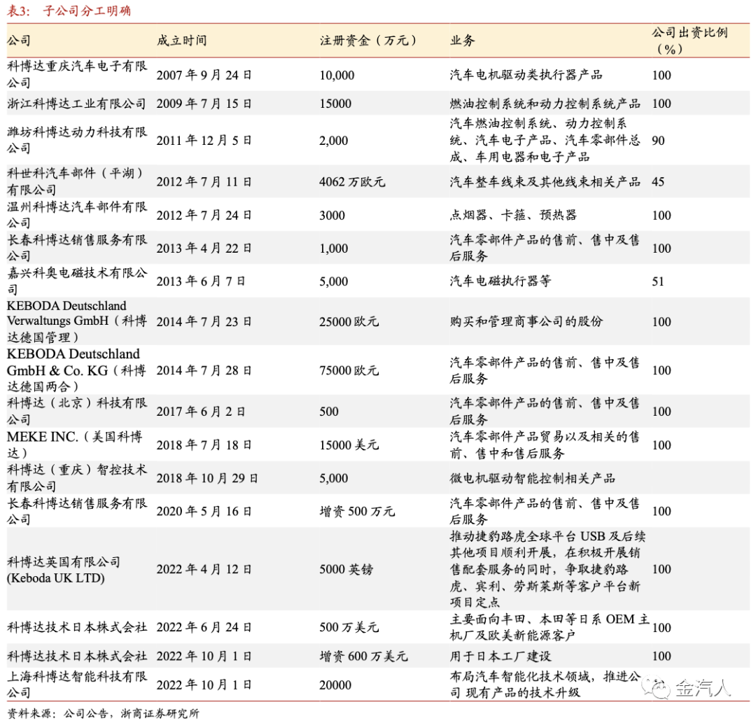
Task: Click the date 2017年6月2日
Action: click(x=201, y=412)
